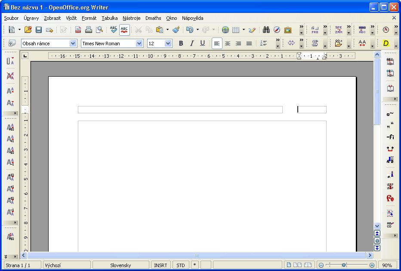The width and height of the screenshot is (401, 271).
Task: Click the horizontal scrollbar thumb
Action: coord(196,255)
